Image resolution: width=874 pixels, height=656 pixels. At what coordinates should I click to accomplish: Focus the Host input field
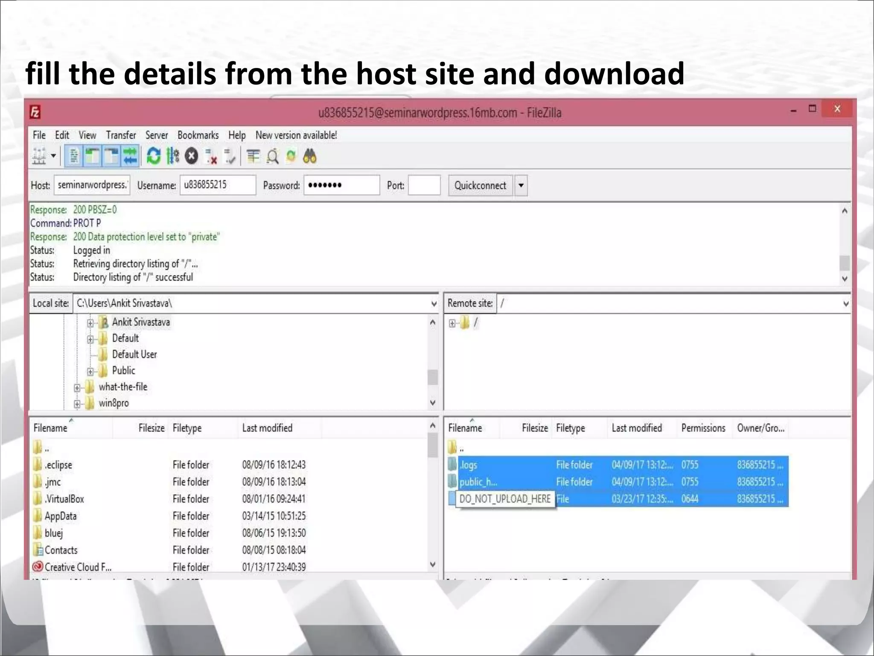click(92, 185)
